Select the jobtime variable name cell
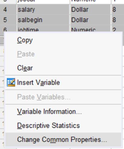This screenshot has height=149, width=124. [x=43, y=29]
